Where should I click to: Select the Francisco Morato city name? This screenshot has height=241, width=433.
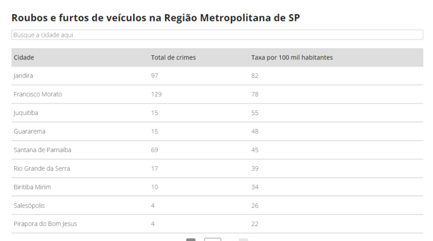38,94
